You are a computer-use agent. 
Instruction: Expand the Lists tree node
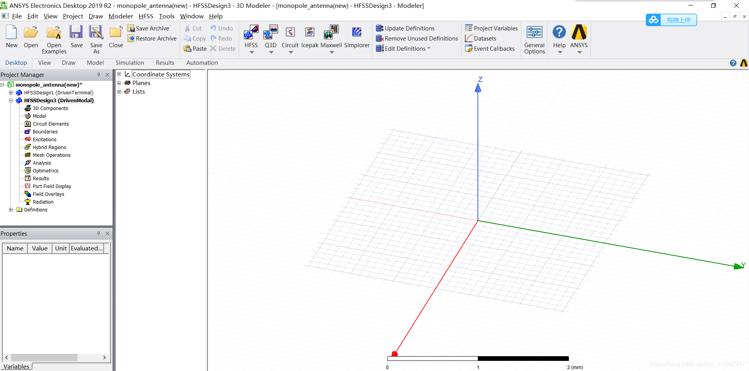(119, 92)
